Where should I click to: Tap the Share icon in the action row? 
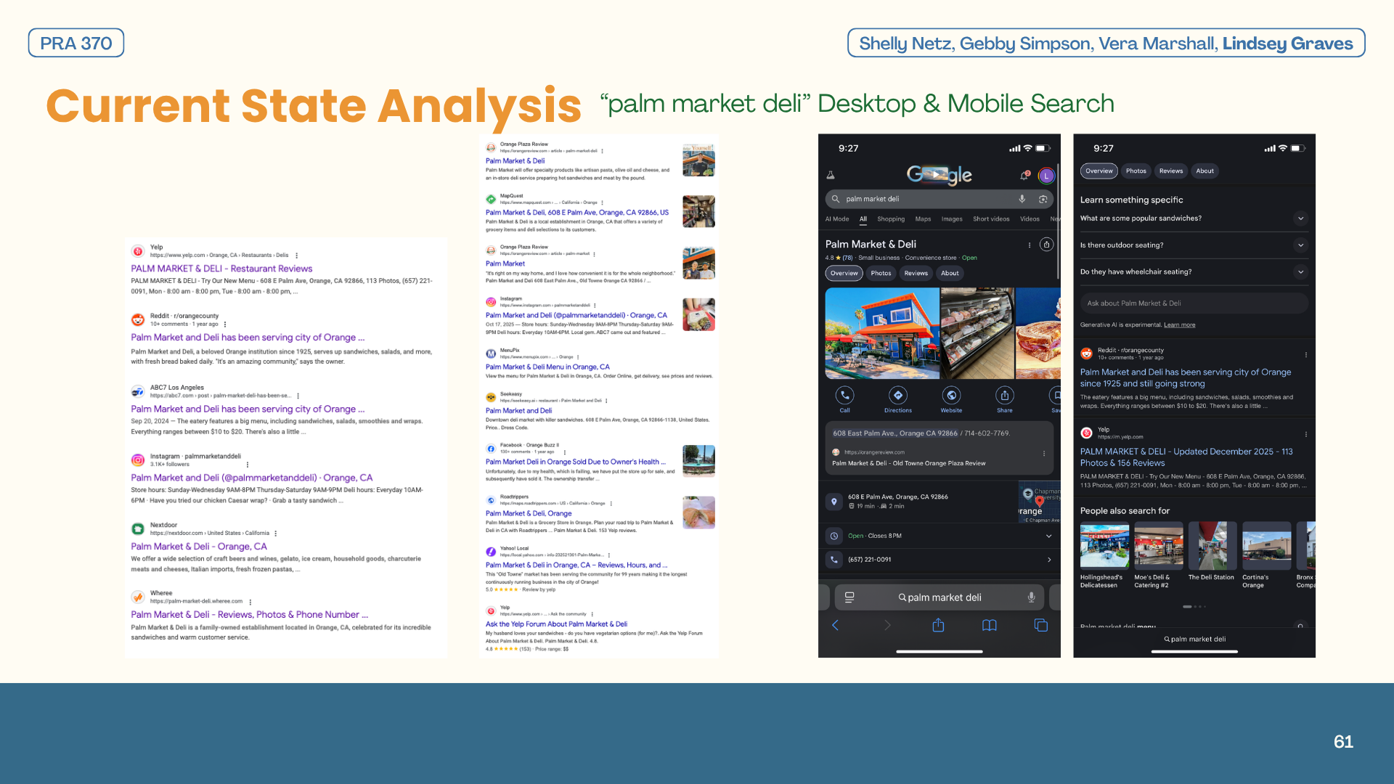1005,395
